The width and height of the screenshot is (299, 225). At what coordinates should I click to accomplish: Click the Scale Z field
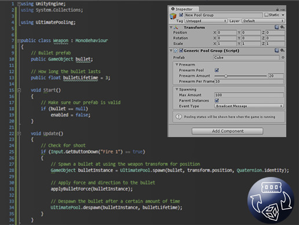[x=275, y=43]
